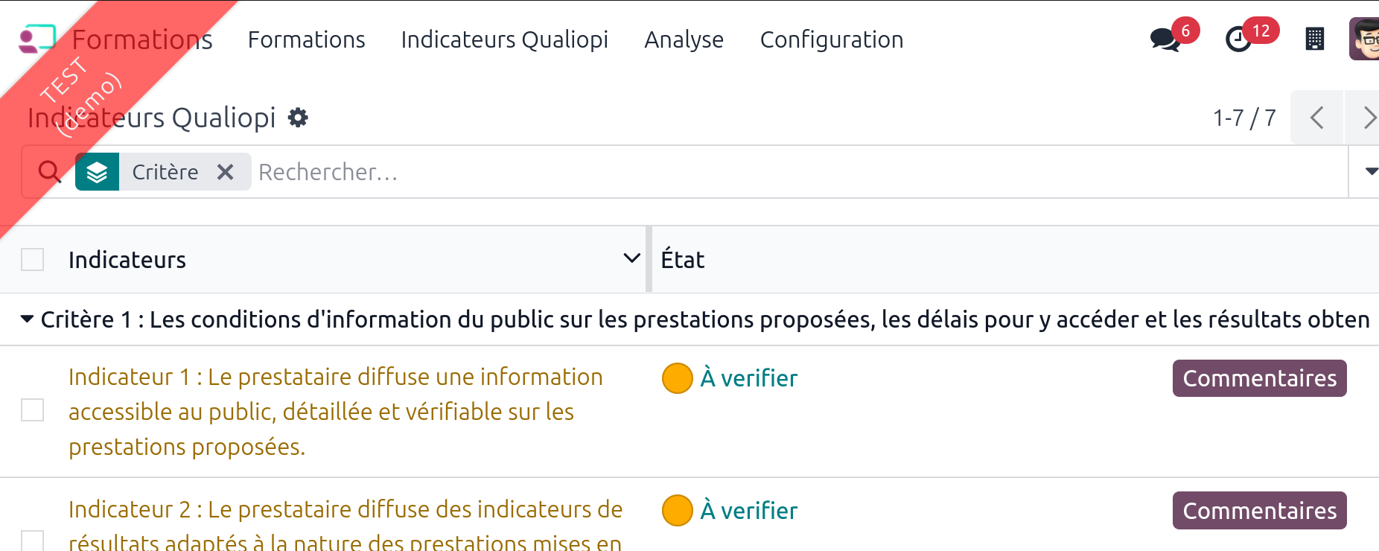1379x551 pixels.
Task: Open Indicateur 2 record link
Action: (x=345, y=526)
